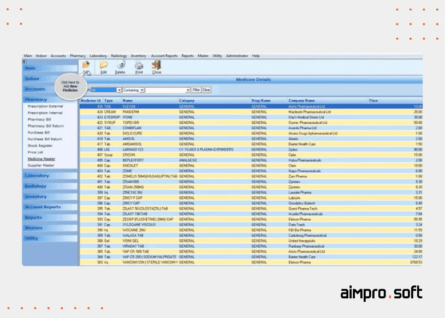Open Pharmacy Bill Return in sidebar
Image resolution: width=445 pixels, height=318 pixels.
46,126
